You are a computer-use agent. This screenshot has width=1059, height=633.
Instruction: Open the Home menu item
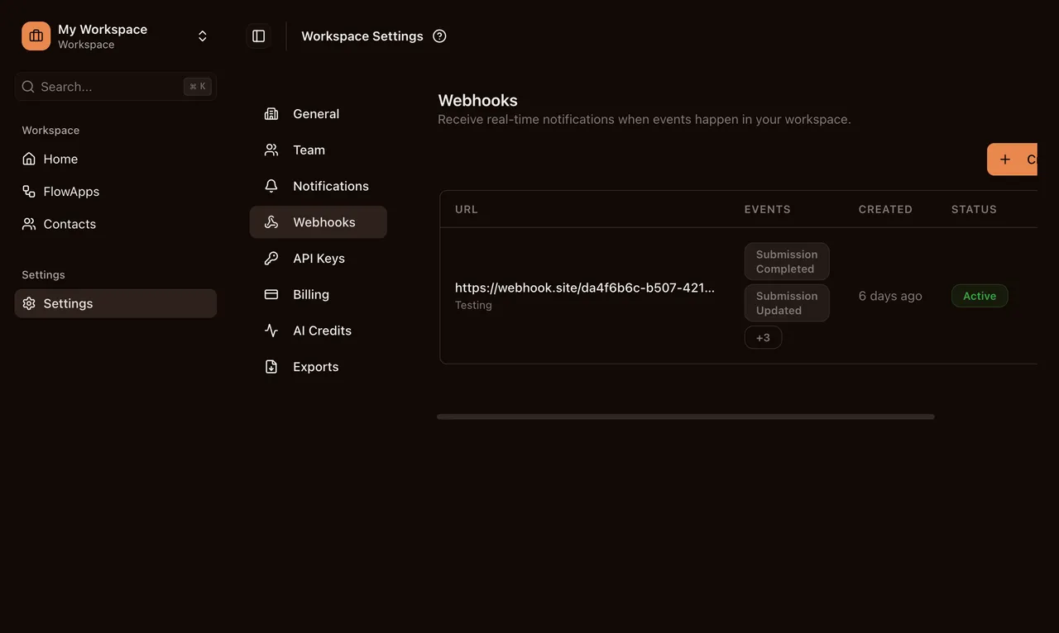point(60,159)
